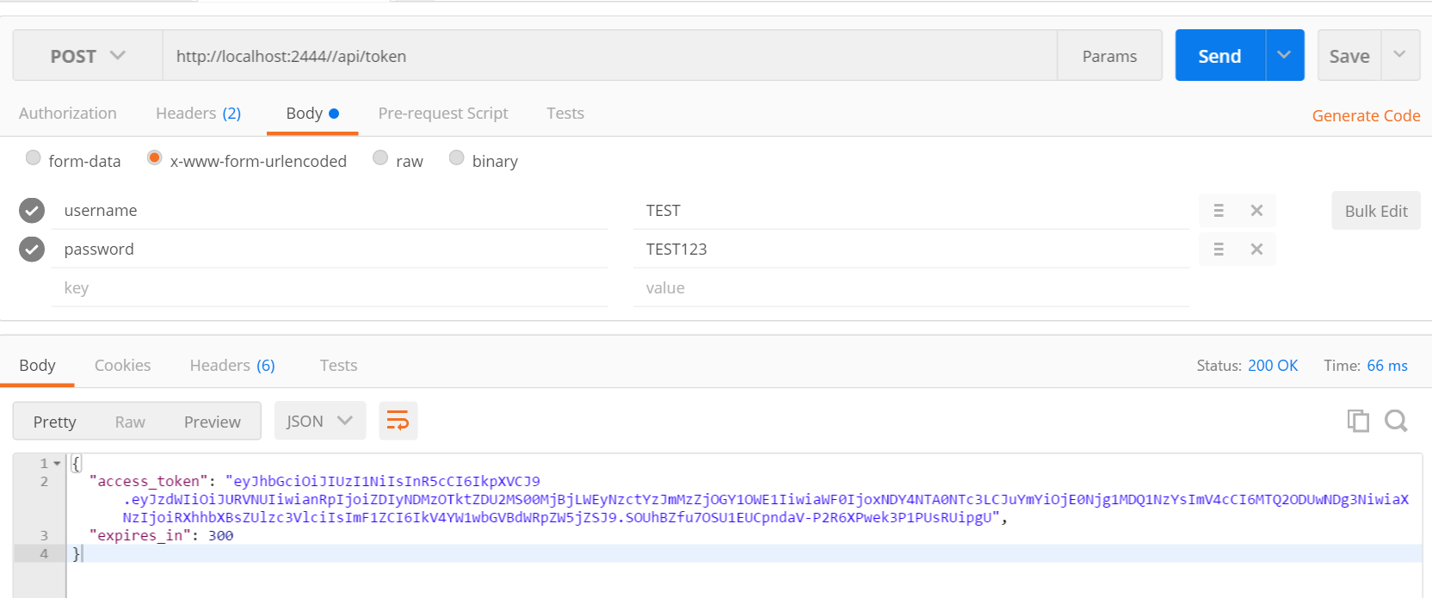Click line number 4 in response gutter
The width and height of the screenshot is (1432, 598).
pos(44,554)
